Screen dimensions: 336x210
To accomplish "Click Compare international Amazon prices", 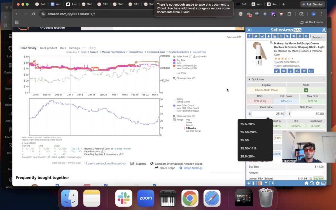I will coord(176,164).
